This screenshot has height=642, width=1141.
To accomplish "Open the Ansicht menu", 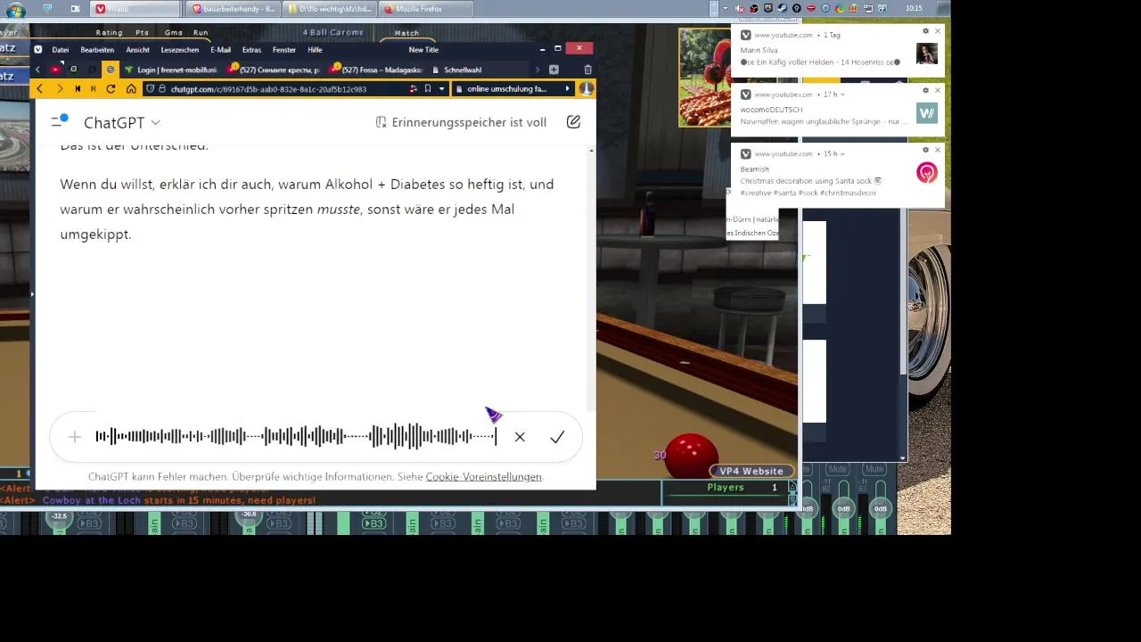I will [x=137, y=50].
